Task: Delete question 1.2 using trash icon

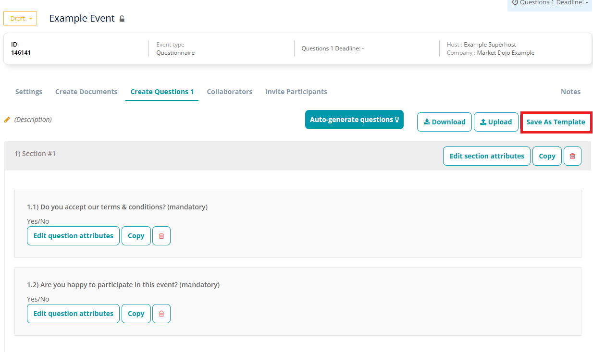Action: (x=161, y=314)
